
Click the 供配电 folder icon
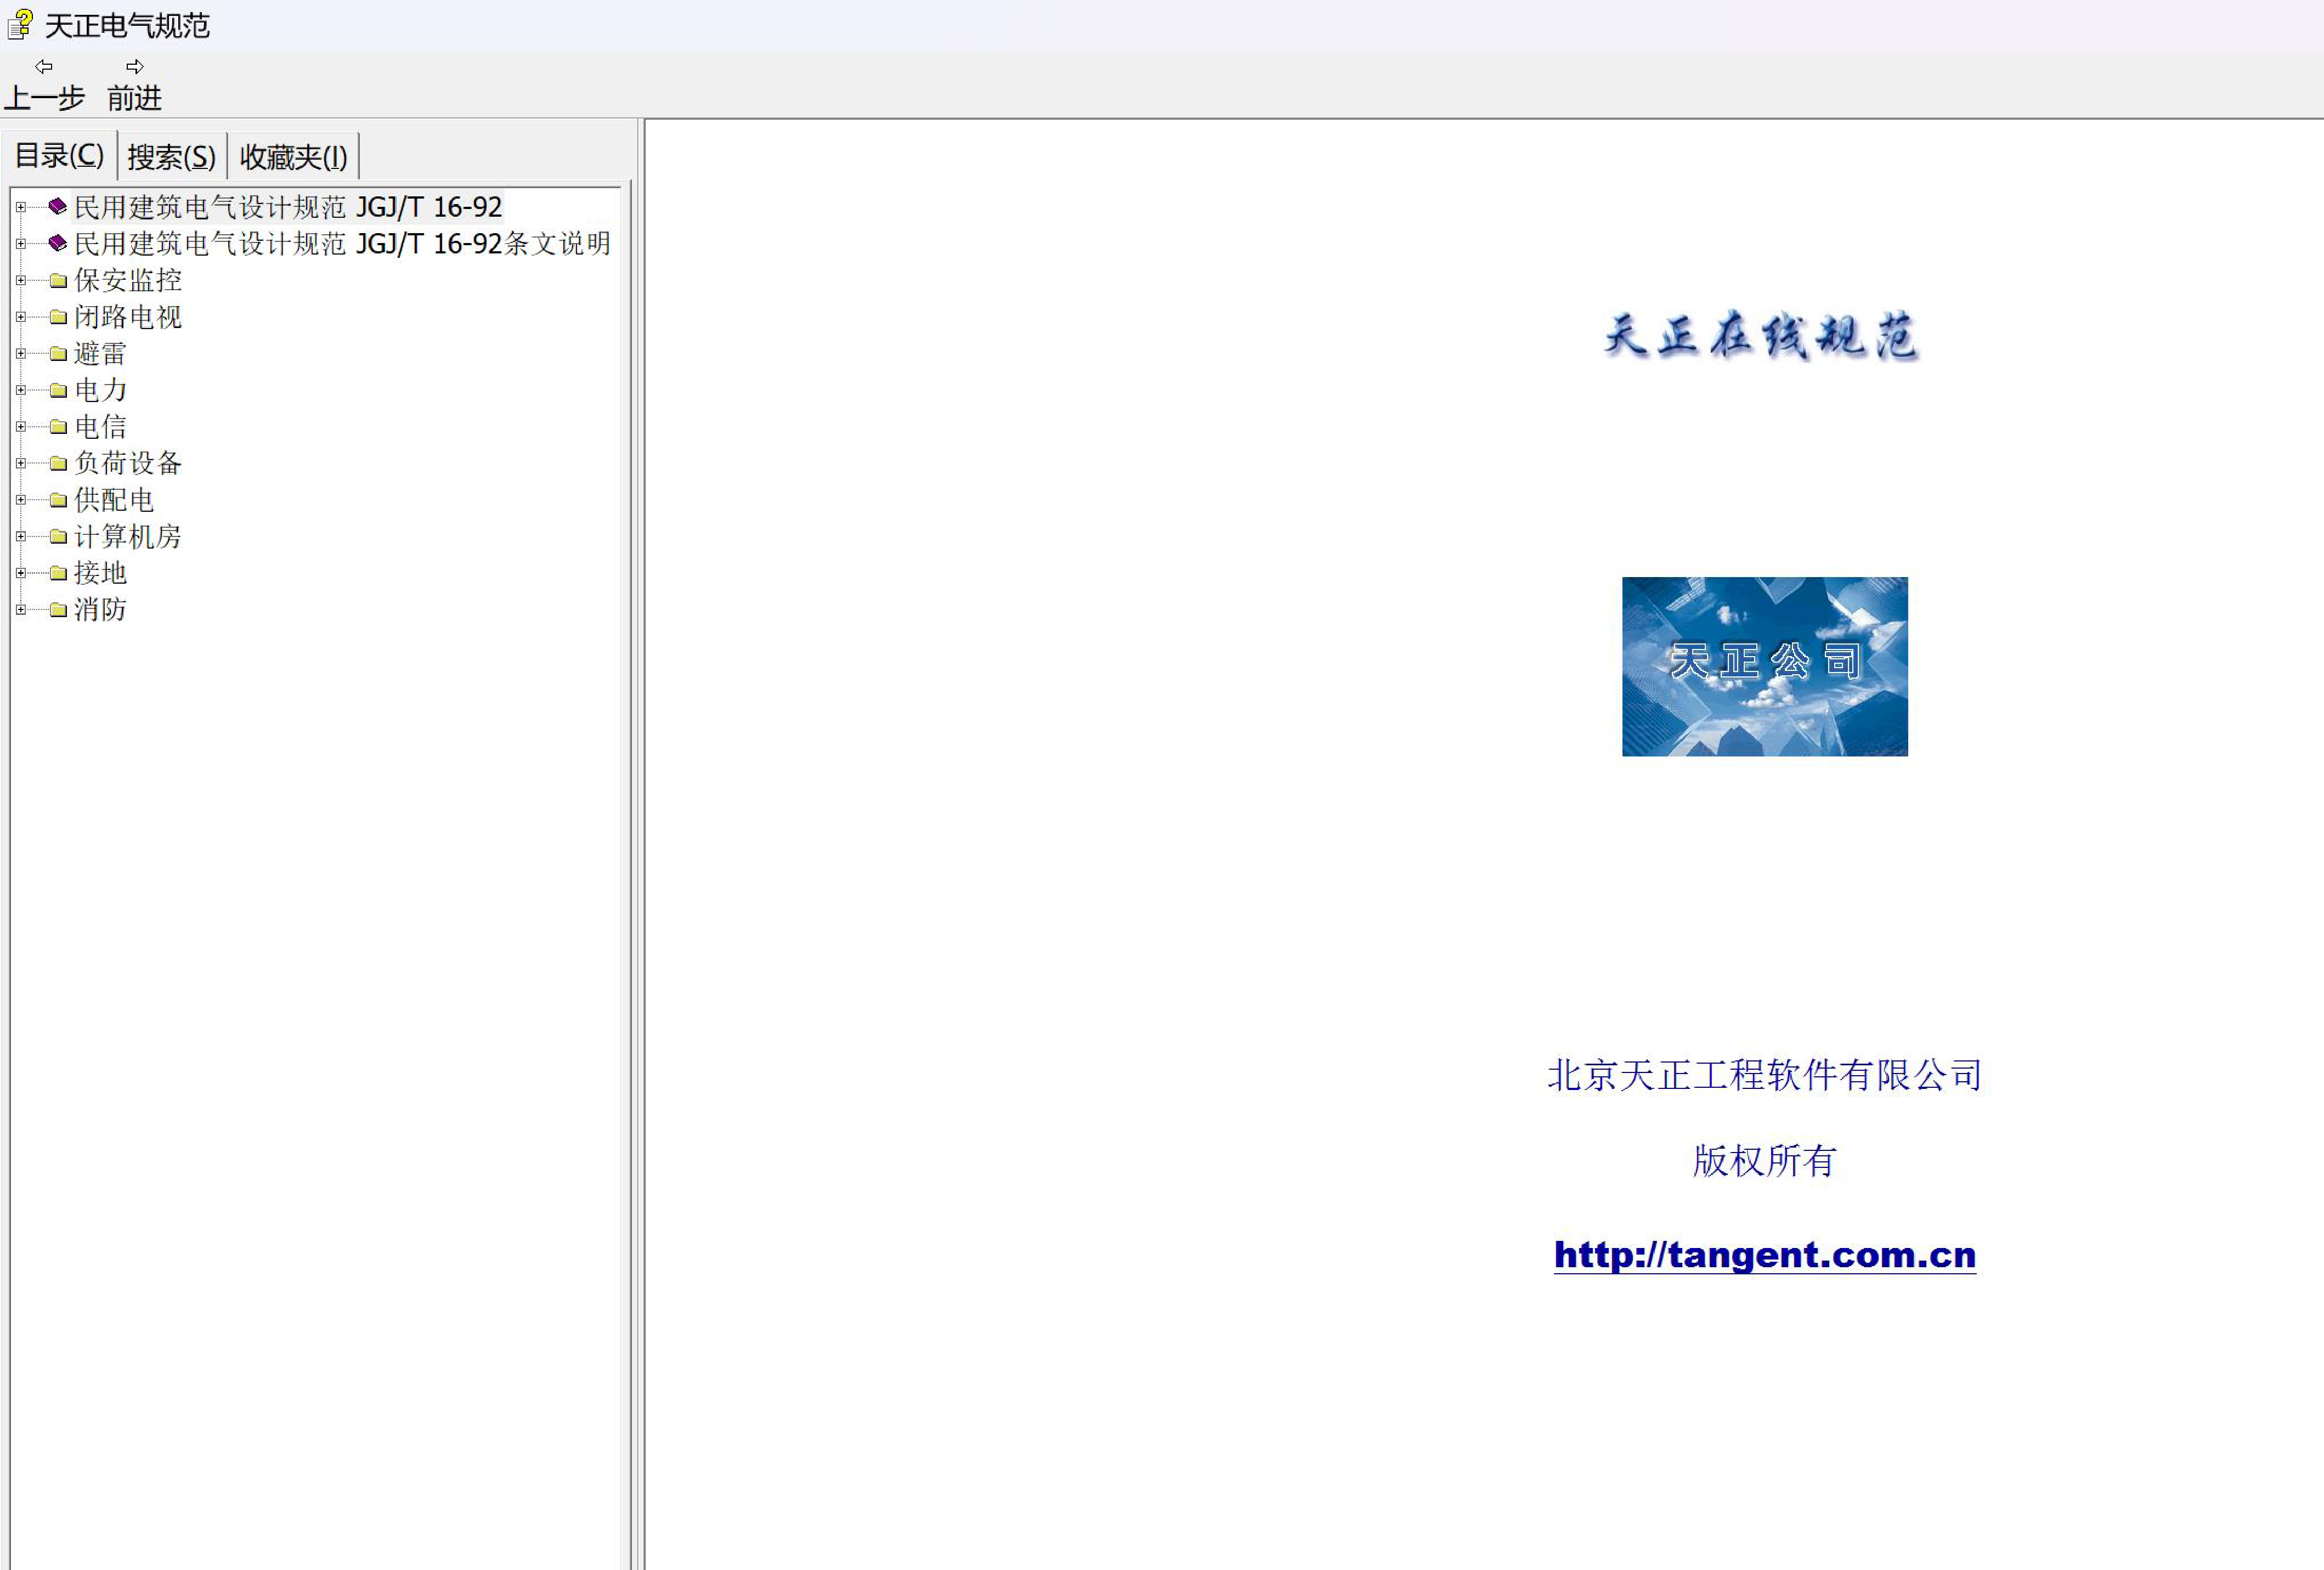click(x=58, y=500)
